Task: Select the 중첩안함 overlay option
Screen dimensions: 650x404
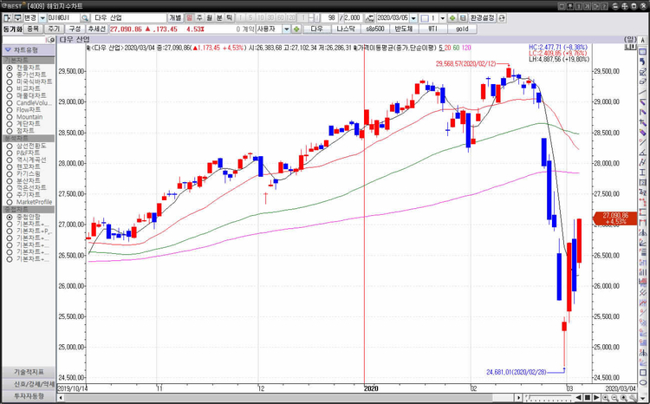Action: tap(10, 217)
